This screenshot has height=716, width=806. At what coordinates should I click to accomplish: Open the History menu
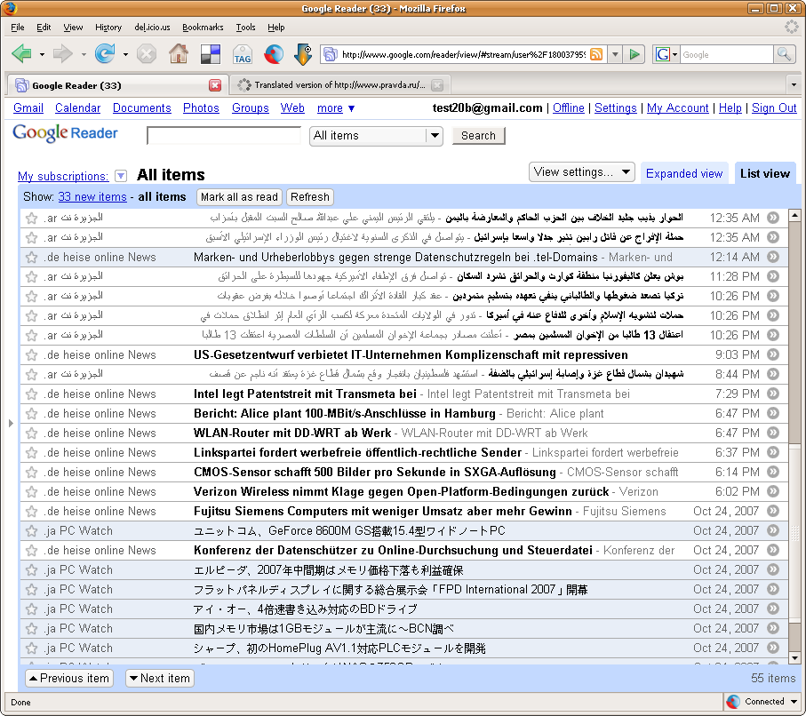coord(108,28)
